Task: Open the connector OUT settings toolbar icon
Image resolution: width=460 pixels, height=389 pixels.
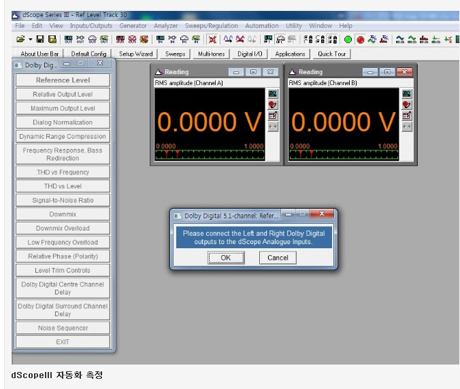Action: [80, 39]
